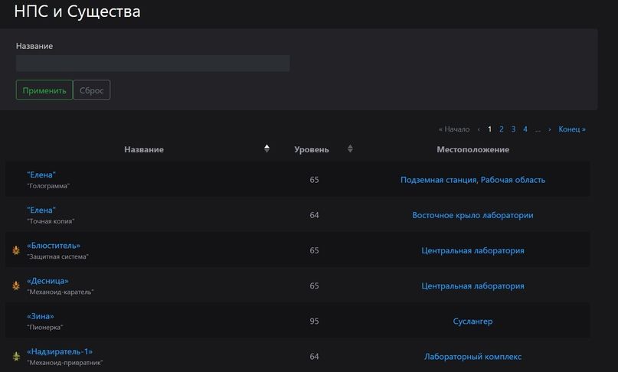Sort table by Уровень column arrows
The height and width of the screenshot is (372, 618).
point(350,148)
